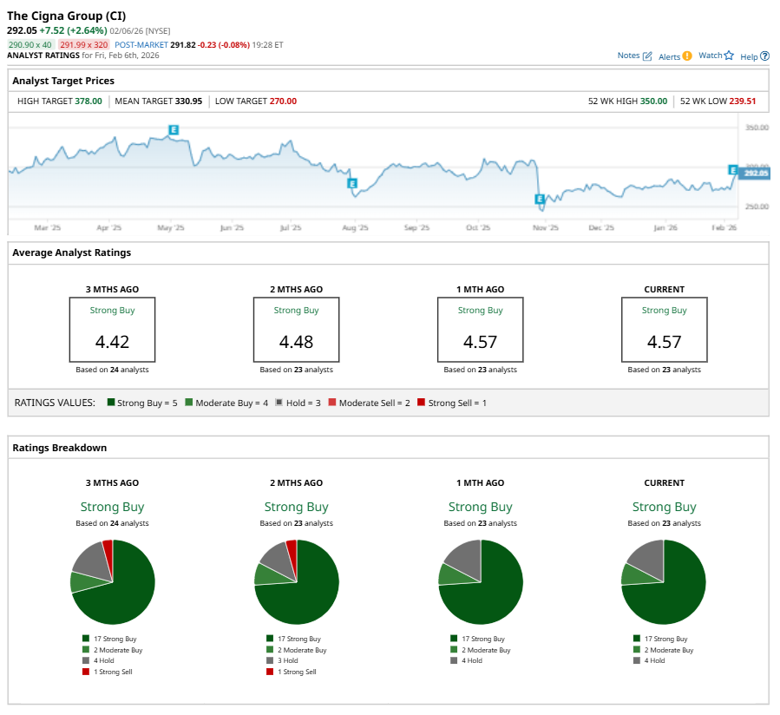
Task: Click the CURRENT 4.57 rating box
Action: tap(664, 330)
